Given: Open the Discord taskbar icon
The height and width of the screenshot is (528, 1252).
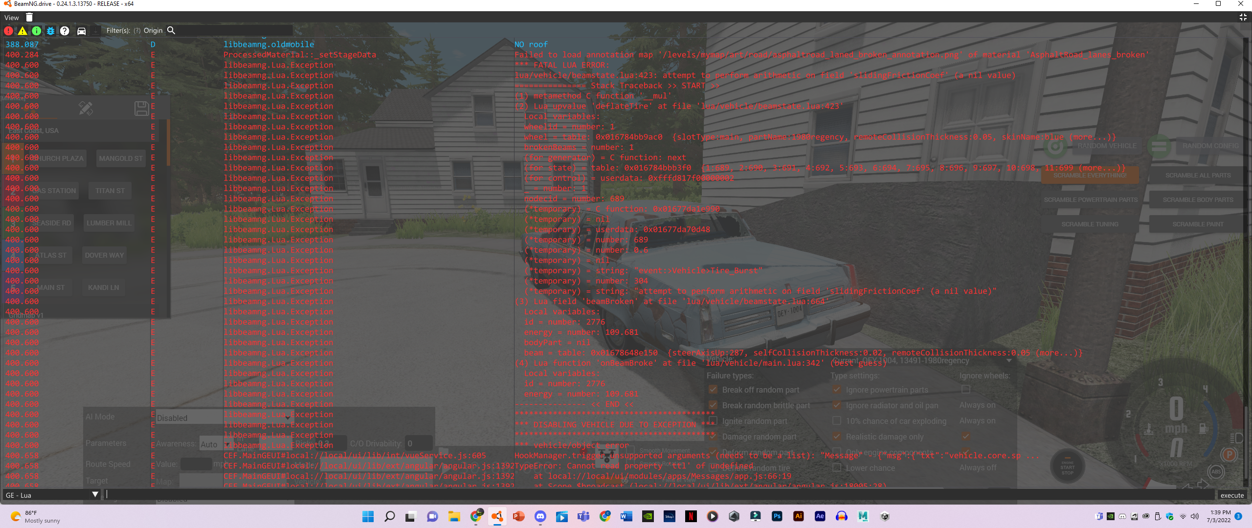Looking at the screenshot, I should coord(540,516).
